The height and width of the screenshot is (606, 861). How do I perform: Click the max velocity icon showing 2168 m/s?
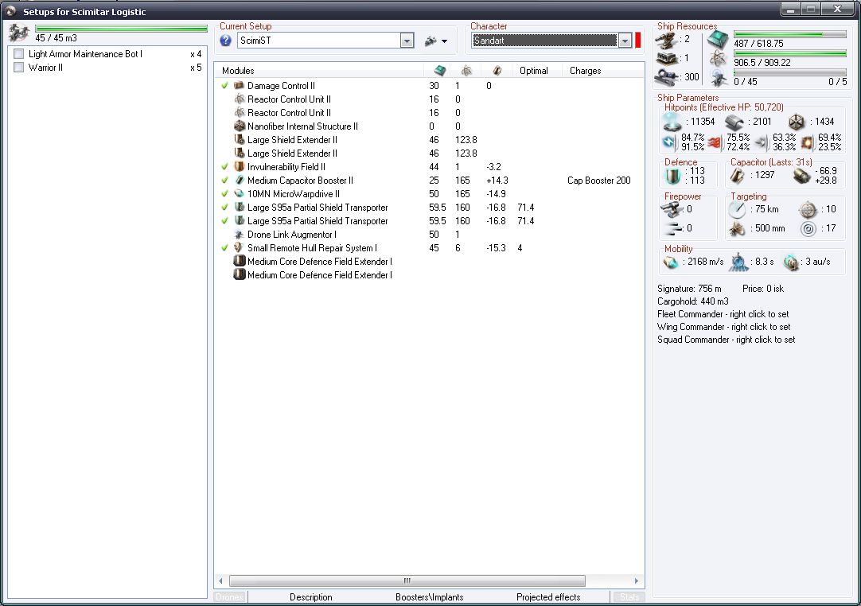click(x=671, y=262)
